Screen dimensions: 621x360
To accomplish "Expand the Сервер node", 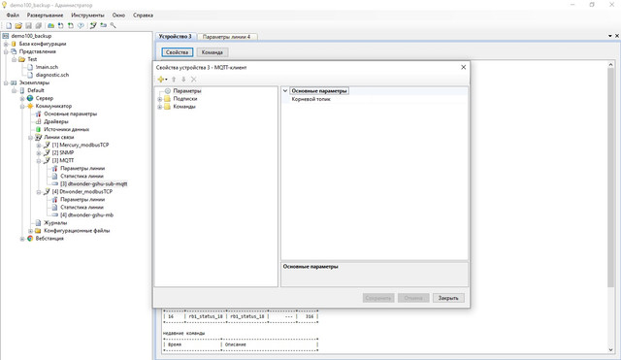I will click(x=22, y=98).
